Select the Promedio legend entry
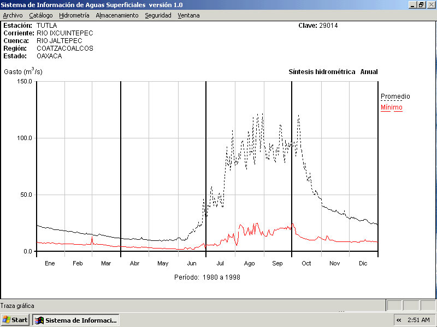 click(395, 96)
